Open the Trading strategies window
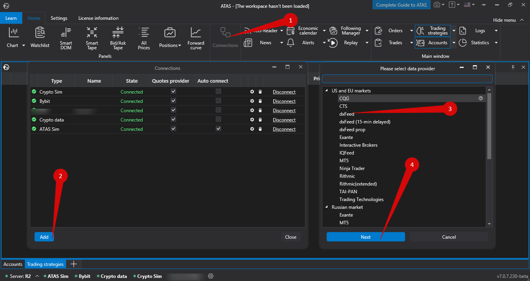Viewport: 530px width, 281px height. [x=433, y=31]
